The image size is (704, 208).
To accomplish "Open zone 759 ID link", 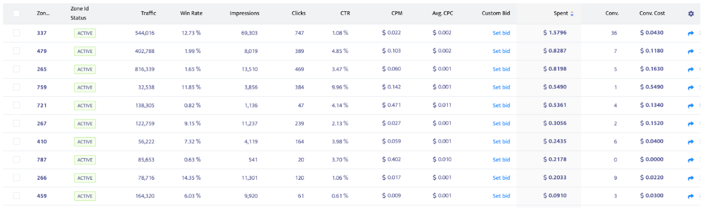I will click(42, 87).
